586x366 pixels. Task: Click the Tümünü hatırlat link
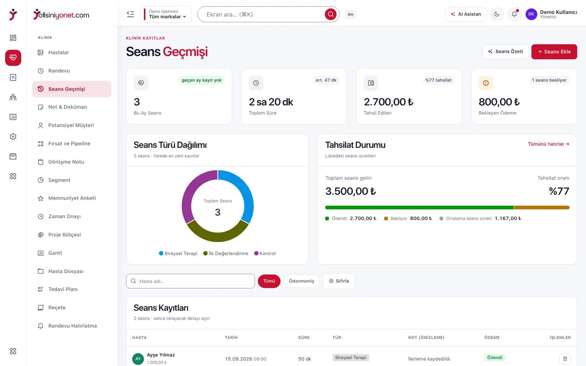tap(548, 144)
